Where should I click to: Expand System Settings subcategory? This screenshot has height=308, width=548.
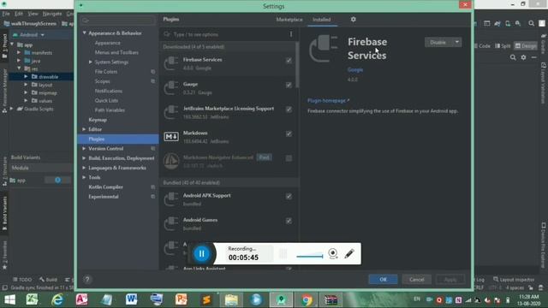(91, 62)
